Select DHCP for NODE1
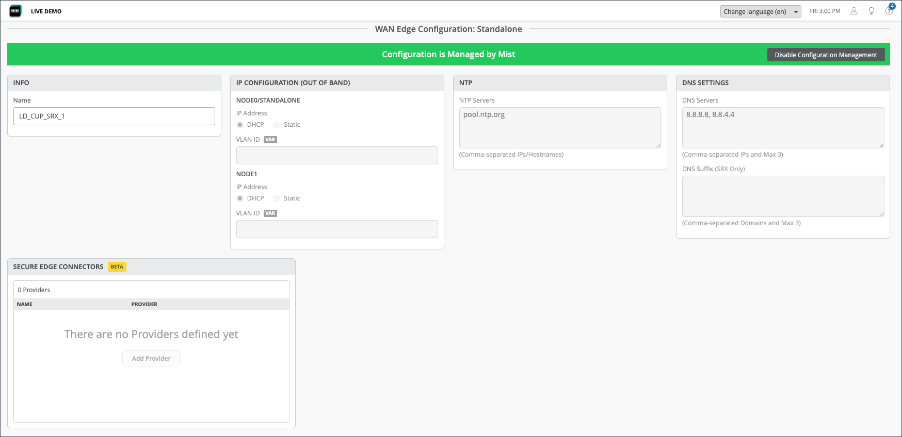Image resolution: width=902 pixels, height=437 pixels. (240, 198)
